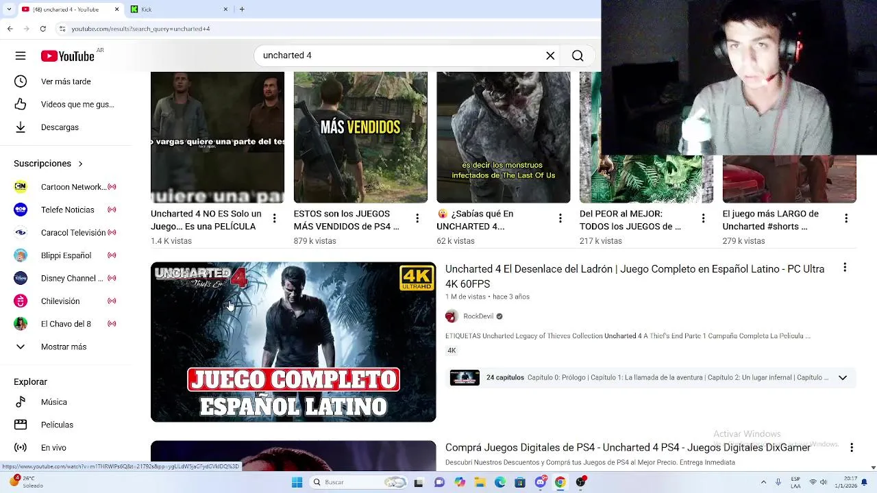Viewport: 877px width, 493px height.
Task: Open the YouTube hamburger guide menu
Action: point(21,56)
